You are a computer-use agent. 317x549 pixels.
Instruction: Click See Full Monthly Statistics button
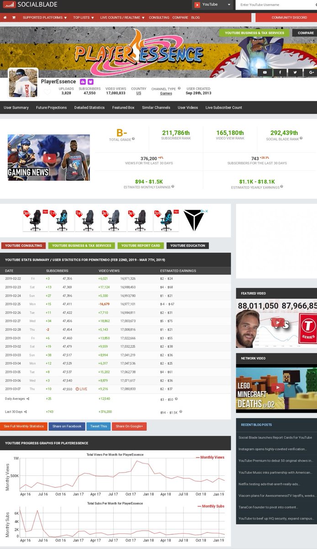(x=24, y=426)
